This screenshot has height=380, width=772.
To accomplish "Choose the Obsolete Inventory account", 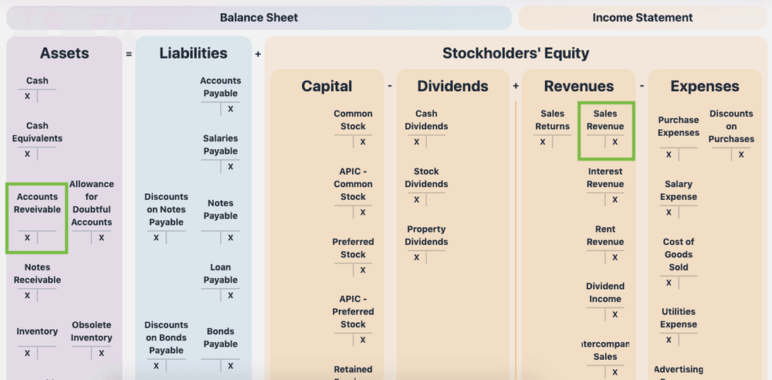I will coord(91,339).
